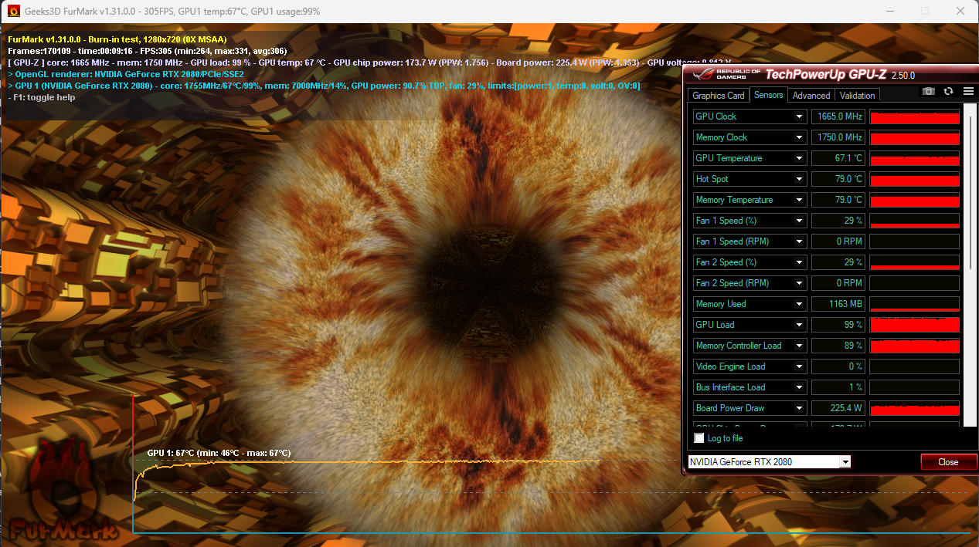Screen dimensions: 979x547
Task: Click the TechPowerUp GPU-Z title bar text
Action: 840,75
